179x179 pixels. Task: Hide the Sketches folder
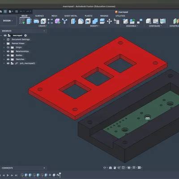click(x=8, y=60)
